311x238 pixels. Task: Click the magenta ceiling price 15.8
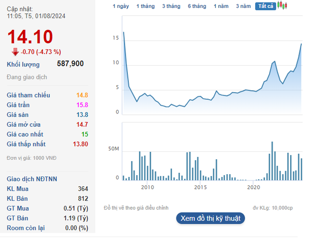coord(81,105)
